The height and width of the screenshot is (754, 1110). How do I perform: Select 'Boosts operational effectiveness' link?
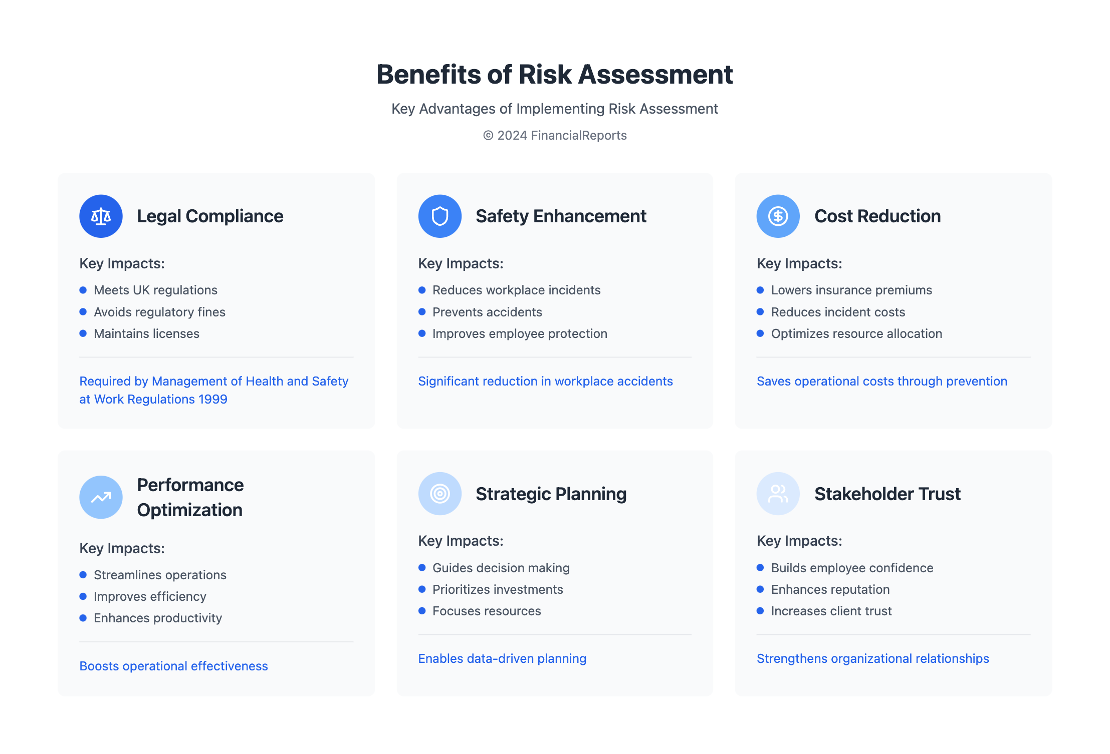[173, 666]
